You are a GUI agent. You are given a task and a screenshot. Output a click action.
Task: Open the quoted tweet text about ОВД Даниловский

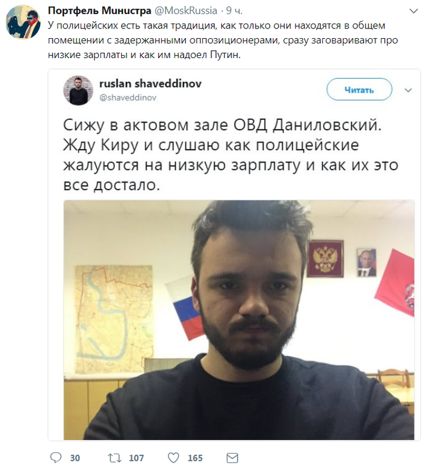[x=230, y=155]
